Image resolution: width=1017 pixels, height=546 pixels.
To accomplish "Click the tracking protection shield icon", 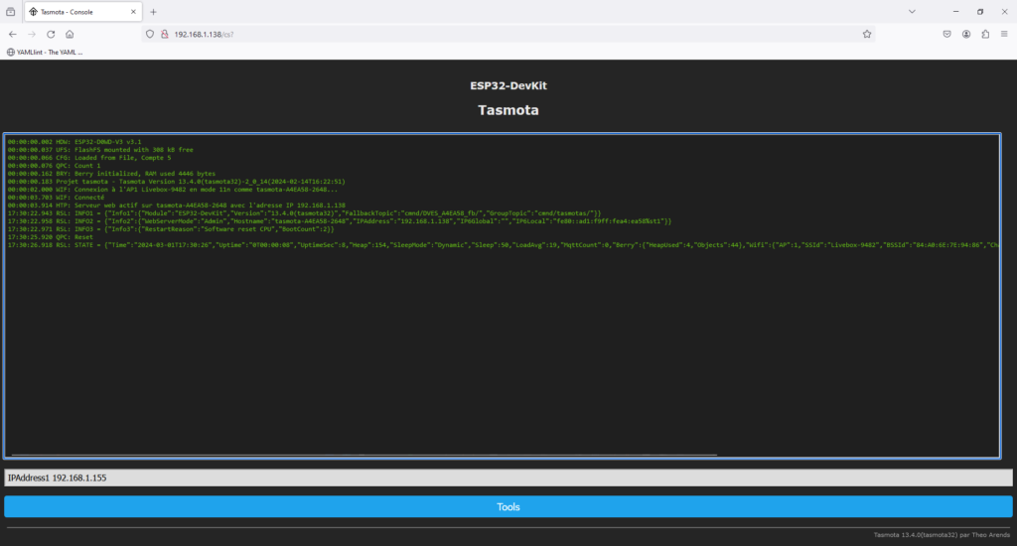I will (x=151, y=33).
